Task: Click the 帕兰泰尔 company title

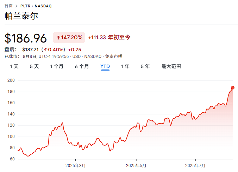Action: click(x=21, y=16)
